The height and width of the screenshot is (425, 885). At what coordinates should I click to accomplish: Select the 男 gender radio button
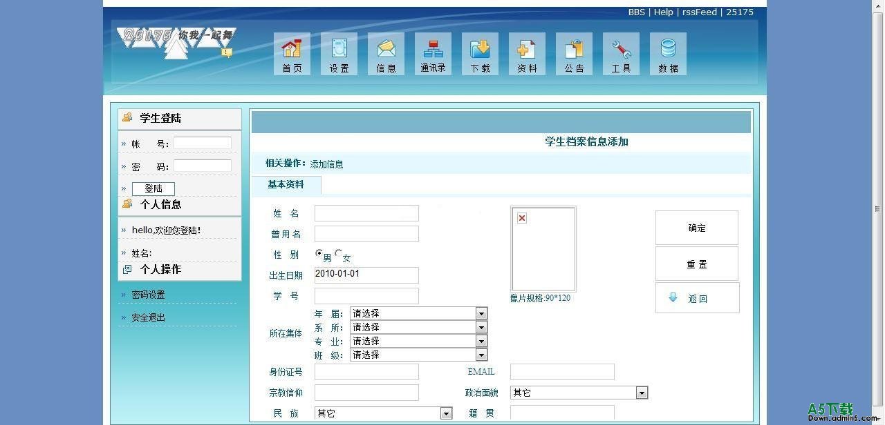click(319, 253)
